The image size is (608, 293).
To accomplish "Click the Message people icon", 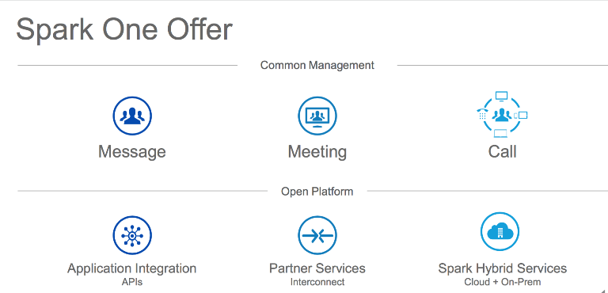I will pyautogui.click(x=132, y=116).
